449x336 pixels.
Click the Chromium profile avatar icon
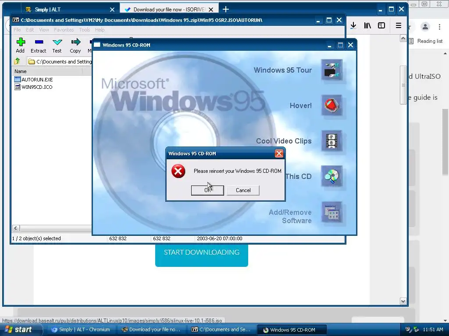click(x=425, y=27)
